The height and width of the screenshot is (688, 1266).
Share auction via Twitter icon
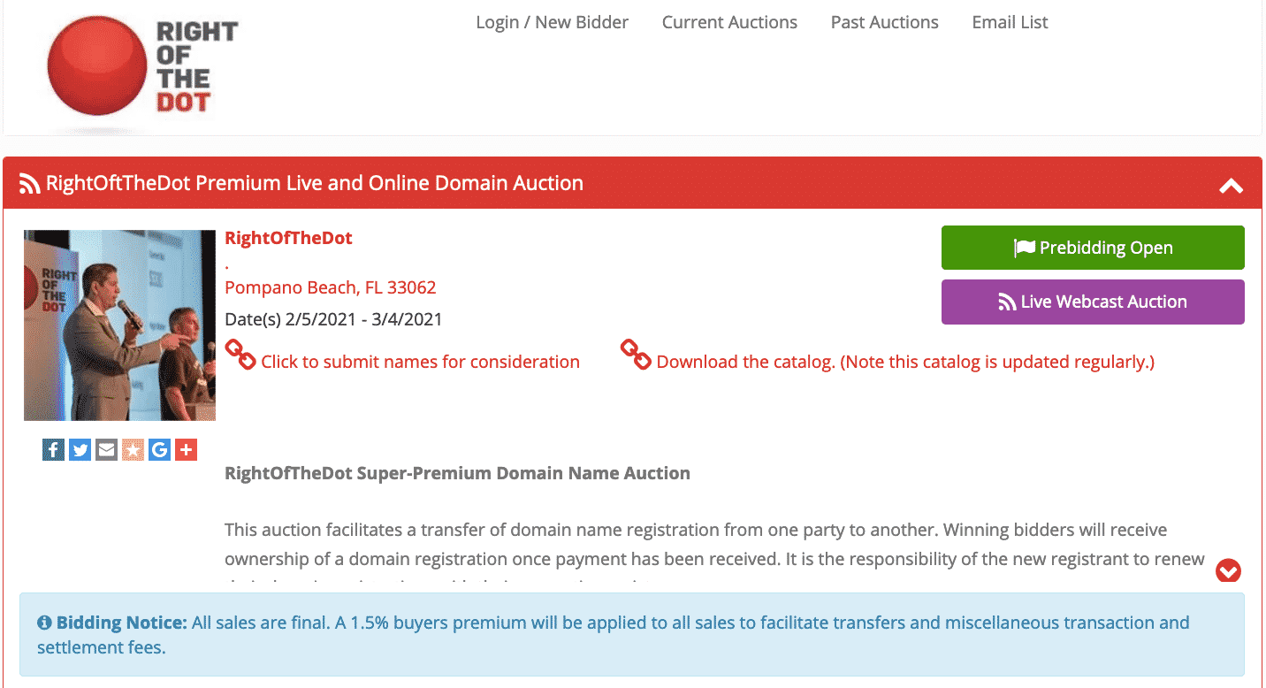point(80,450)
